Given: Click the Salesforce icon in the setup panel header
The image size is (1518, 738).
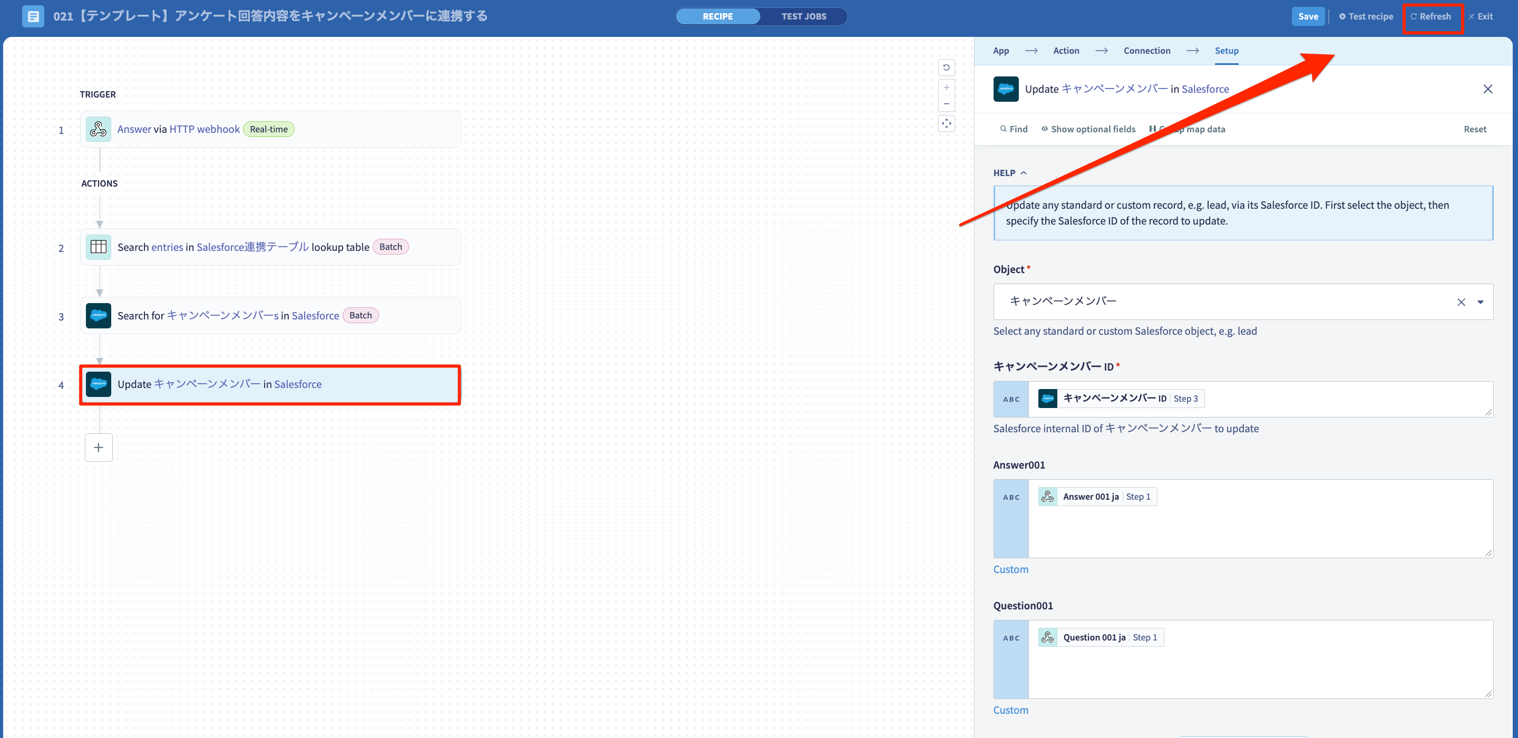Looking at the screenshot, I should (1005, 89).
